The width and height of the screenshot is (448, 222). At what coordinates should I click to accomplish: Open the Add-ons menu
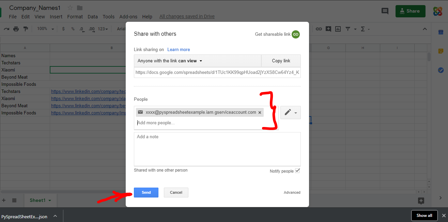coord(128,16)
